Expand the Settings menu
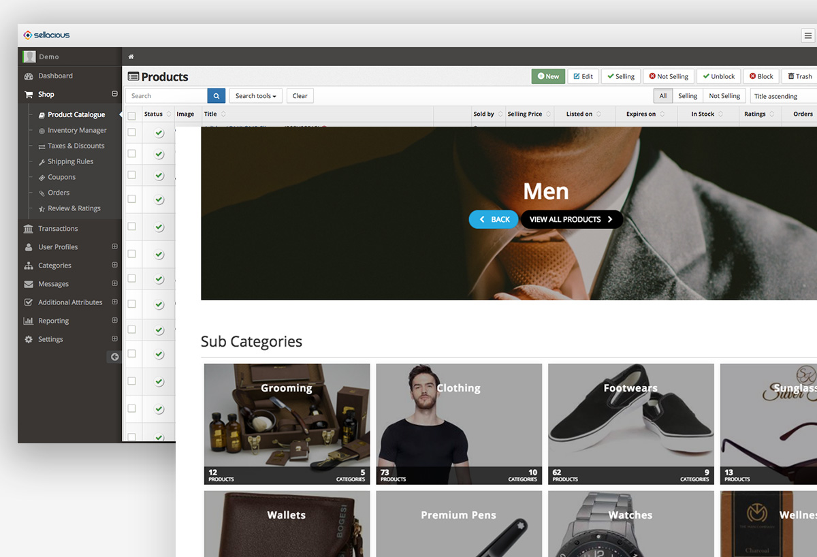The height and width of the screenshot is (557, 817). tap(114, 338)
